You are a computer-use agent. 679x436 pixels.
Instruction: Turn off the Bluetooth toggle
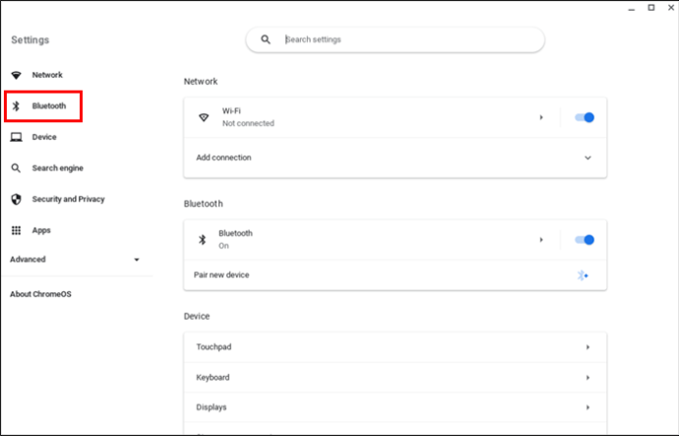[x=585, y=240]
